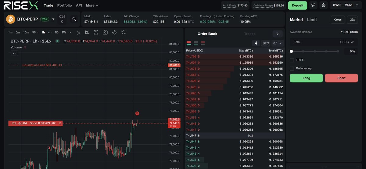Switch margin mode via Cross button
The width and height of the screenshot is (366, 169).
(338, 19)
